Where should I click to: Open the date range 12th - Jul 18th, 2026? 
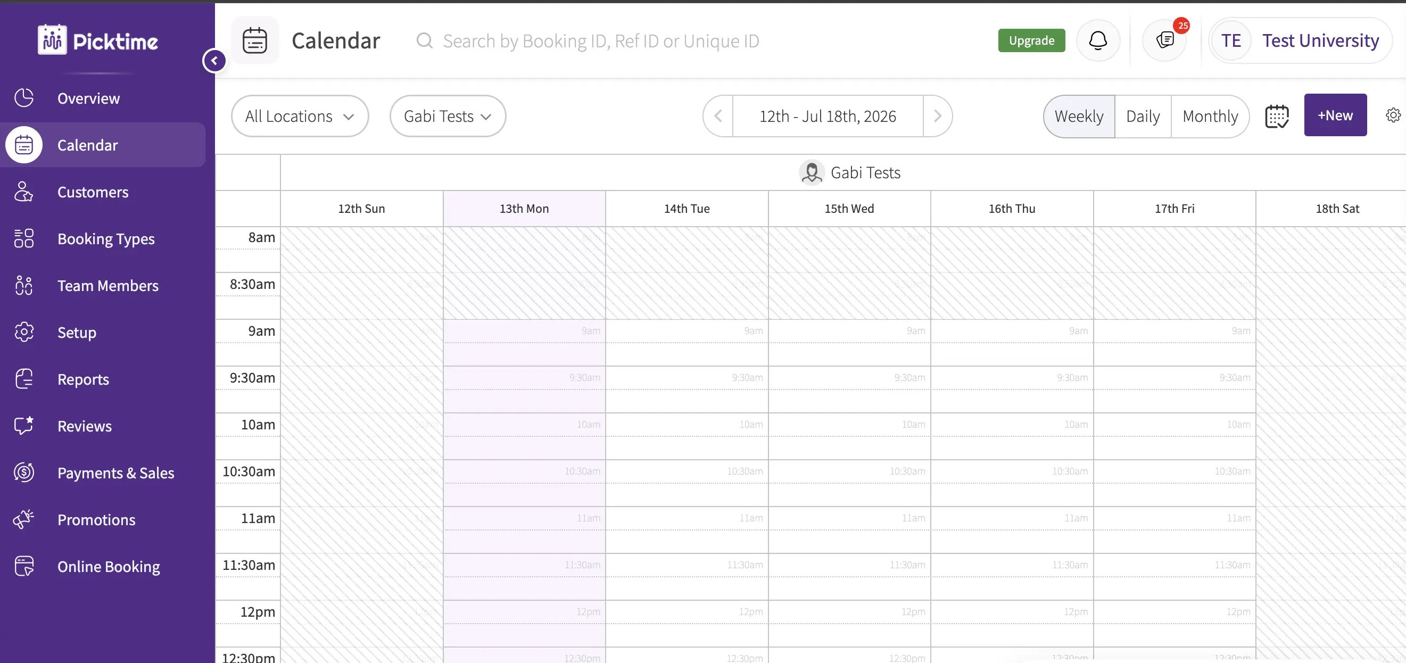tap(828, 116)
